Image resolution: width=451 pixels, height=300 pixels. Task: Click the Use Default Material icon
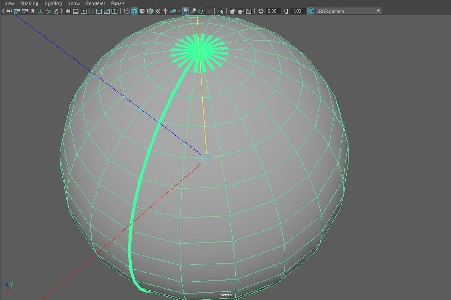[x=142, y=11]
